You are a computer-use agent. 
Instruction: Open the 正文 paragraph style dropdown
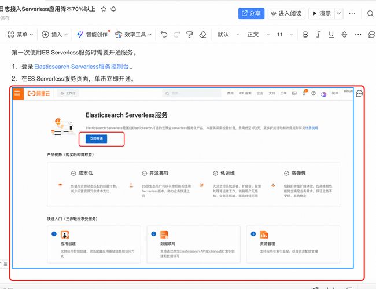(x=259, y=35)
